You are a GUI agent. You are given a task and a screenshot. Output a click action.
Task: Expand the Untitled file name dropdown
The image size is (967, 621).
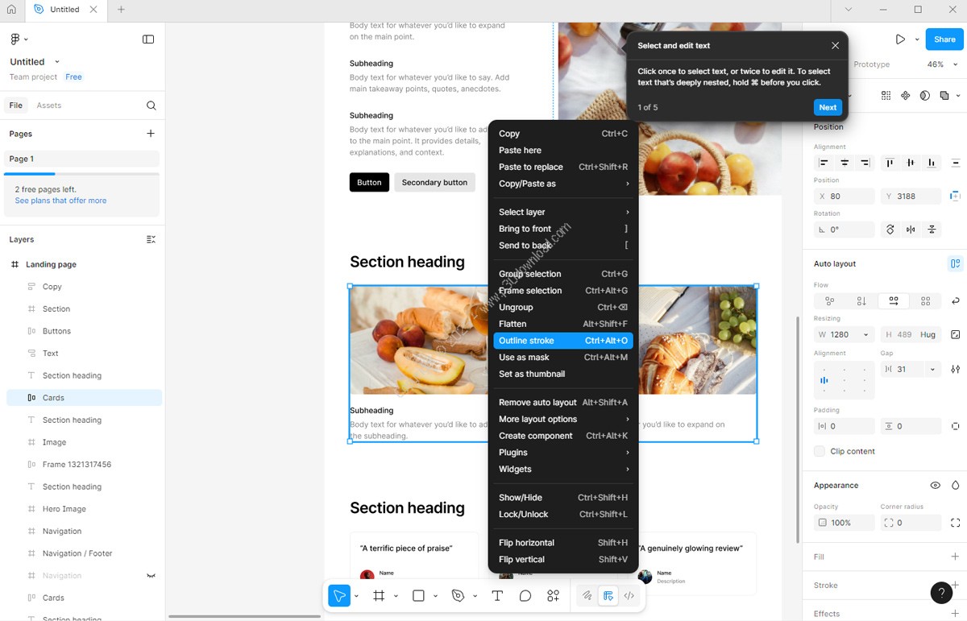click(x=56, y=62)
